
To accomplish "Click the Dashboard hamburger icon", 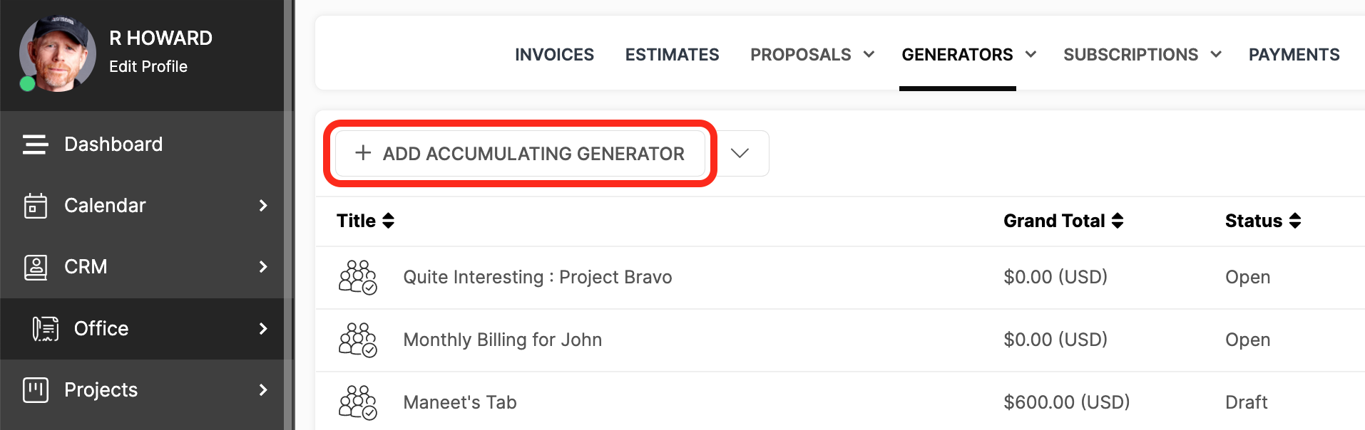I will click(x=35, y=145).
